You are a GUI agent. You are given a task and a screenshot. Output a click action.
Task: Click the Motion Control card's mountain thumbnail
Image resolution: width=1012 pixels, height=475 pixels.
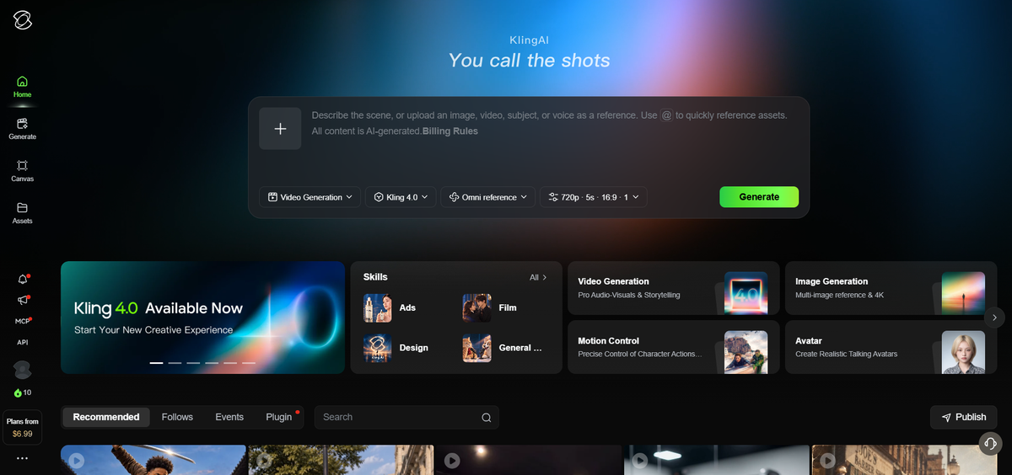pyautogui.click(x=746, y=352)
